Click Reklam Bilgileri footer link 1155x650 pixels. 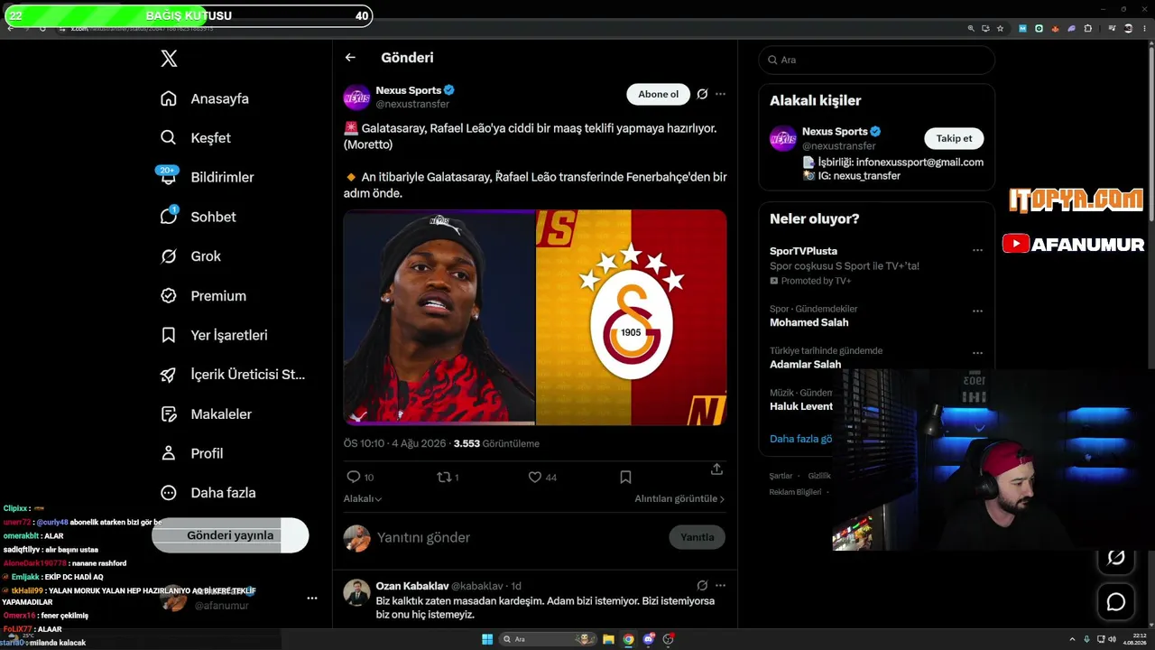pos(795,492)
